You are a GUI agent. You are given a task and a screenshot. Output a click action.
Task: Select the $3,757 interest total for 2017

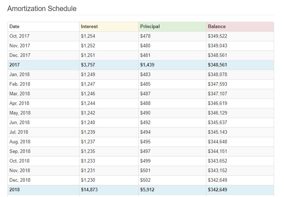click(88, 65)
